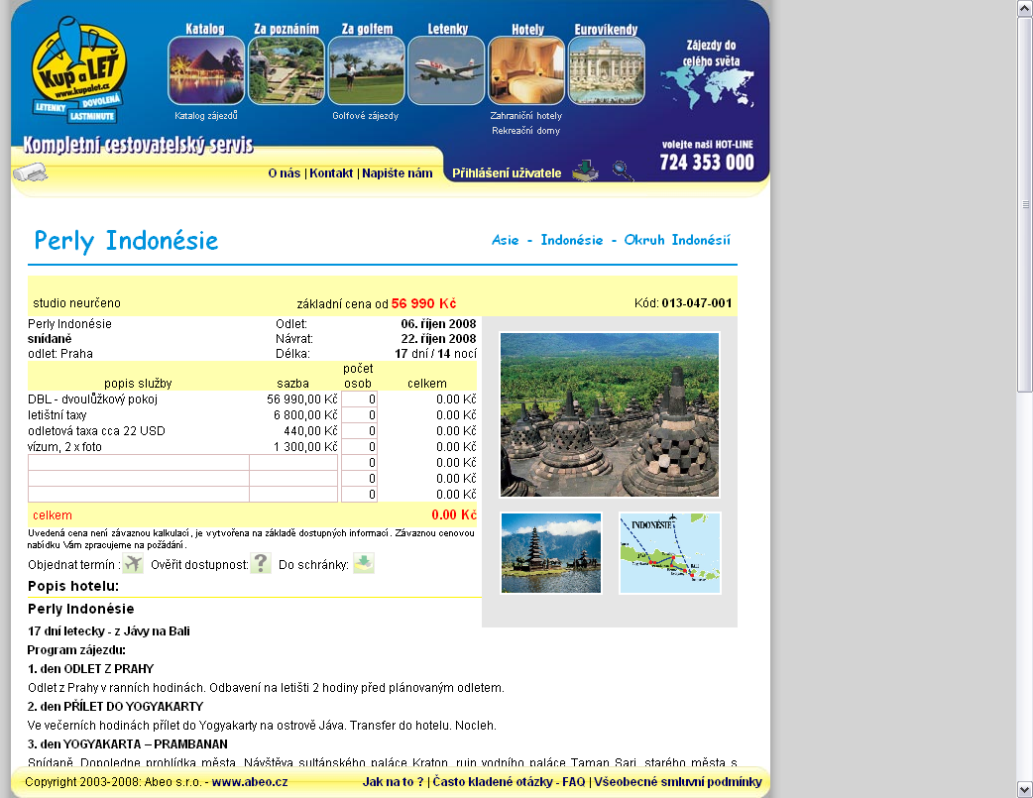
Task: Open the Katalog menu section
Action: point(205,69)
